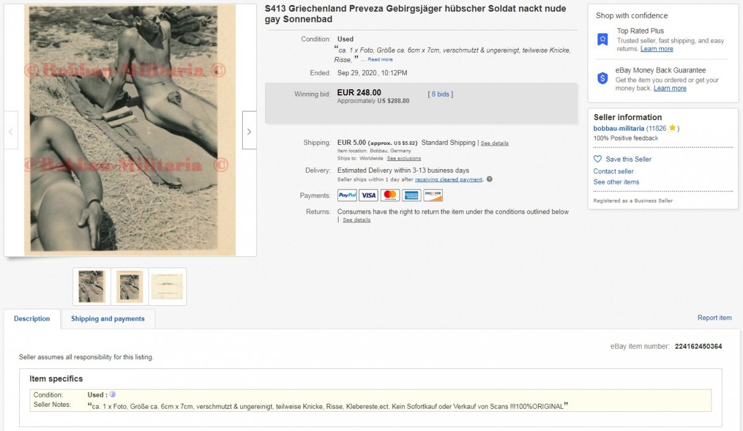Click the VISA card icon
The width and height of the screenshot is (743, 431).
point(368,195)
